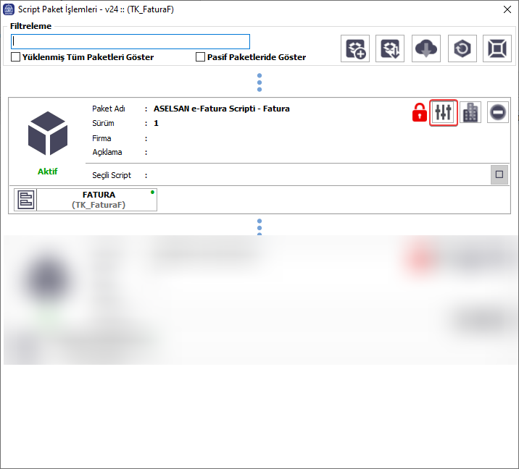Click the package import/export arrows icon
Image resolution: width=519 pixels, height=469 pixels.
pyautogui.click(x=390, y=49)
